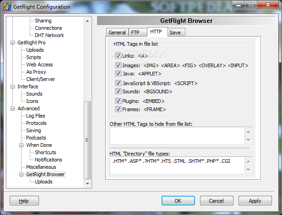Select the HTTP tab
Viewport: 282px width, 215px height.
point(157,32)
